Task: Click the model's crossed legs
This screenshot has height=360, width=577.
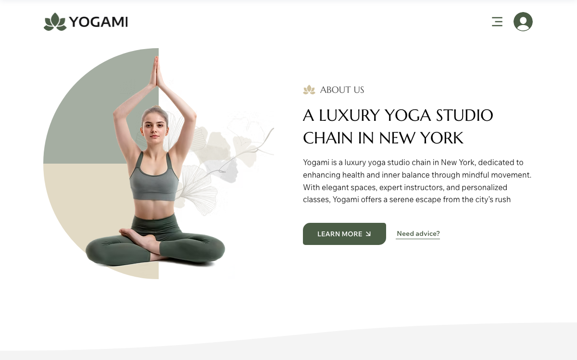Action: pyautogui.click(x=155, y=246)
